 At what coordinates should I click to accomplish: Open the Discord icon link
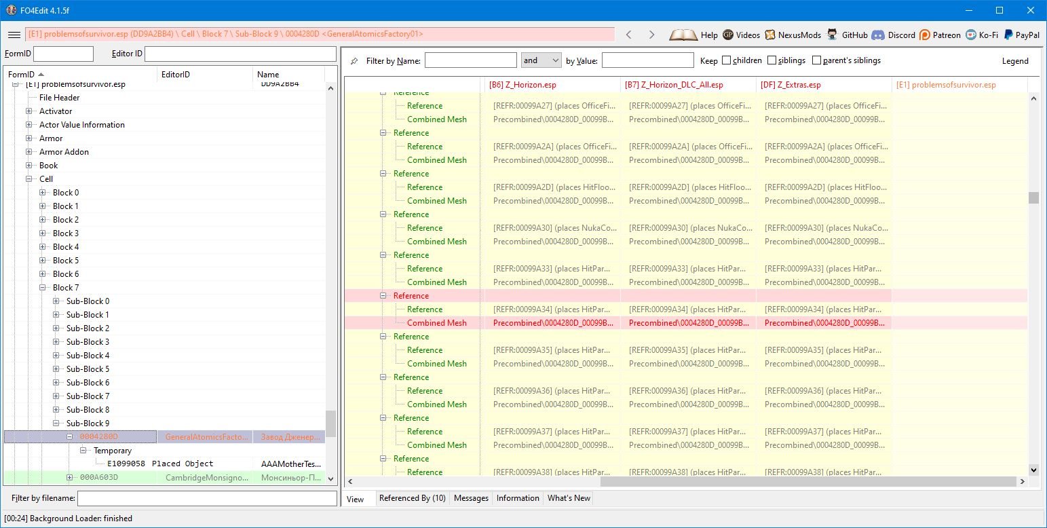pos(878,35)
